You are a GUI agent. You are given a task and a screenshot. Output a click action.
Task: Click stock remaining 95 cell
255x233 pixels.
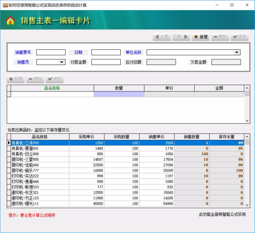(227, 148)
